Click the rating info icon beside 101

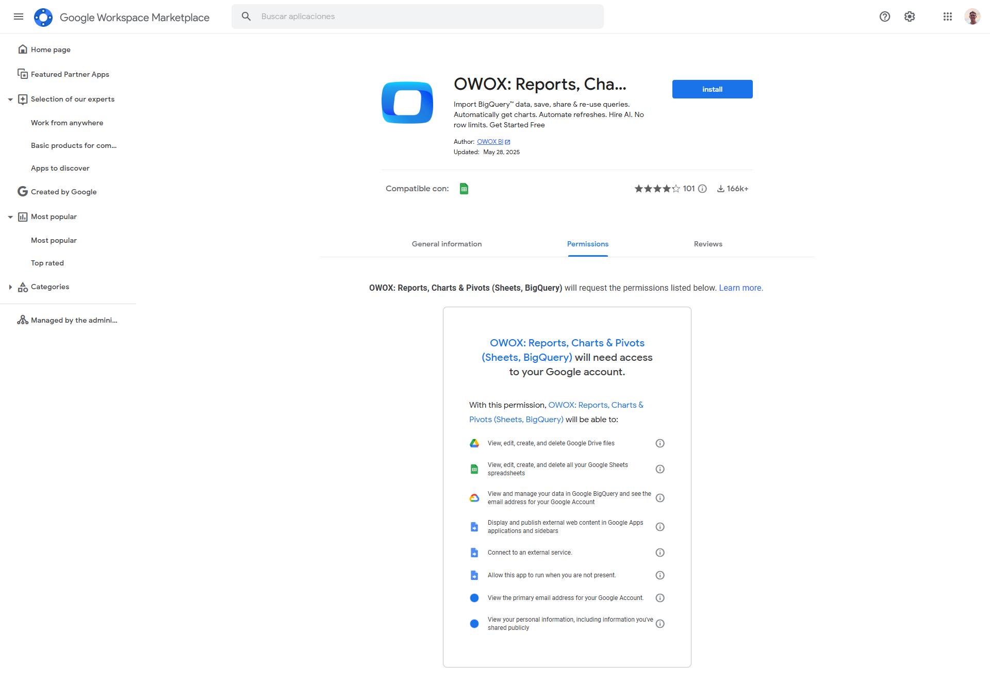tap(702, 189)
